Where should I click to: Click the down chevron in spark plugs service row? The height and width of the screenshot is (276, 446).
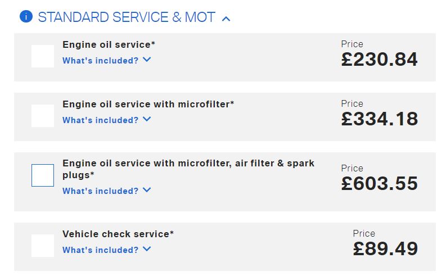(147, 190)
